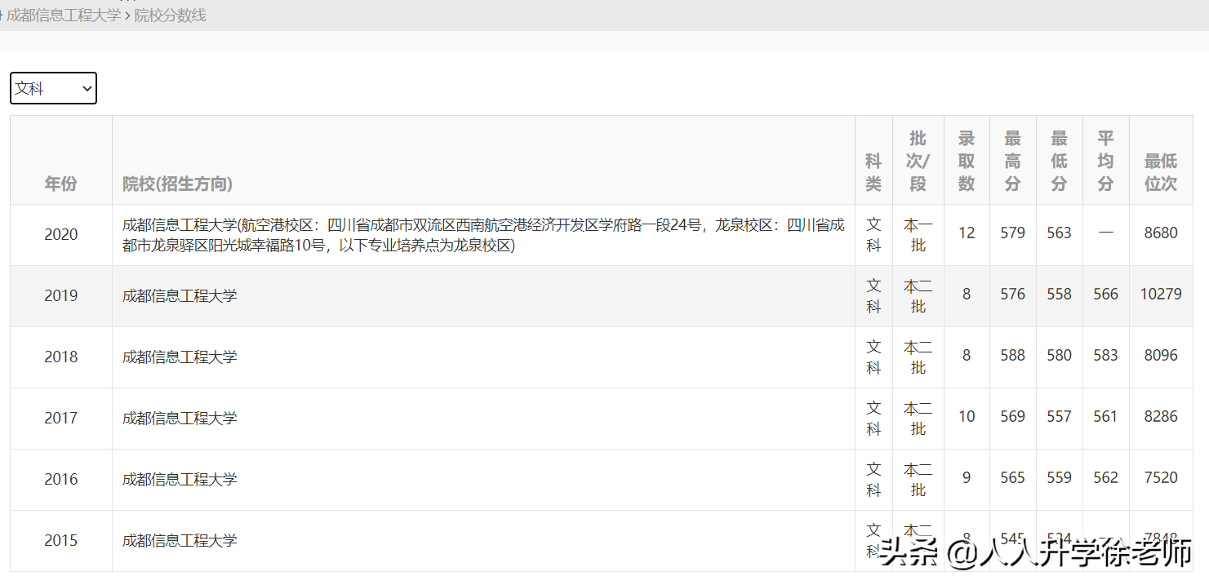
Task: Select 成都信息工程大学 in the 2017 row
Action: 180,418
